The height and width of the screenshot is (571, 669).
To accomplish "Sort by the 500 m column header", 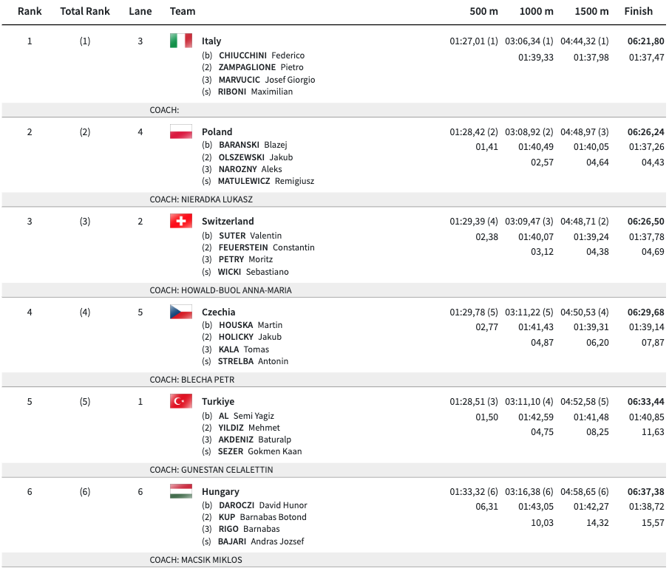I will pos(483,11).
